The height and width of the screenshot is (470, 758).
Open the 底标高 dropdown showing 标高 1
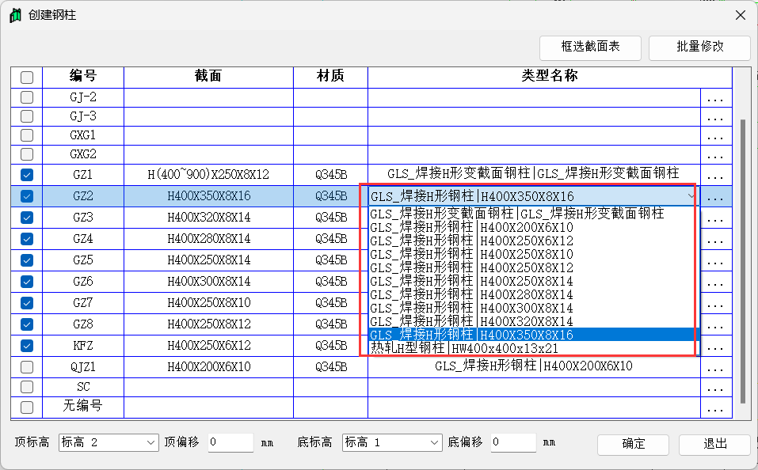point(392,442)
